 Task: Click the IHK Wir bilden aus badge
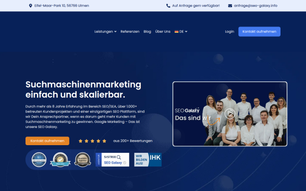(x=148, y=159)
